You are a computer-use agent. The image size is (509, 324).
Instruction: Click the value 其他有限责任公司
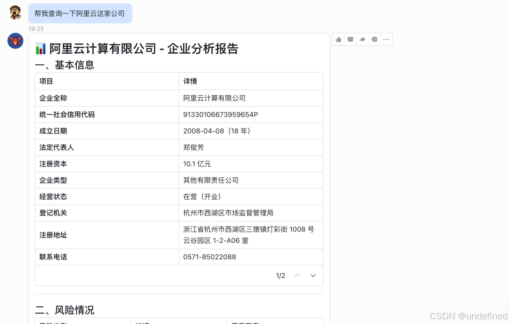click(x=211, y=180)
